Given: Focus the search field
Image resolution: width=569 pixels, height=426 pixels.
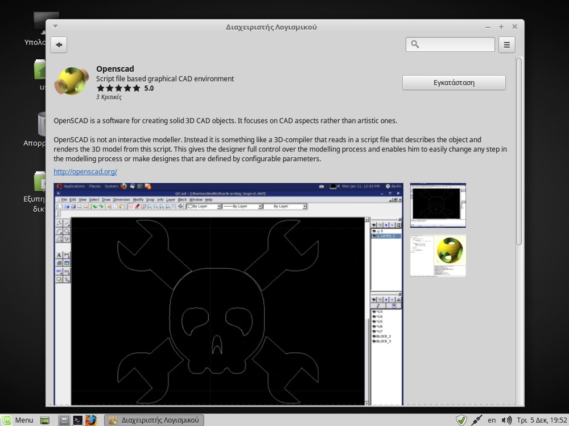Looking at the screenshot, I should pyautogui.click(x=450, y=44).
